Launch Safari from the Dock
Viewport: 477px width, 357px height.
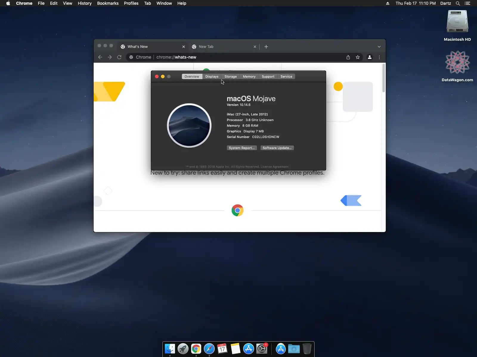point(209,349)
